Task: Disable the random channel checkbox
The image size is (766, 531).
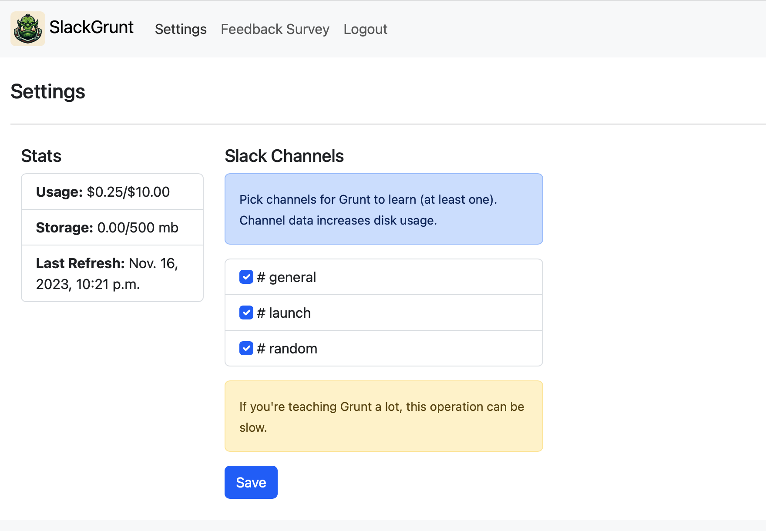Action: pos(246,348)
